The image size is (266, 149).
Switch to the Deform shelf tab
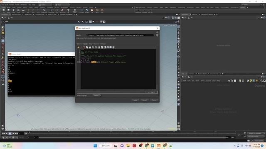[25, 7]
